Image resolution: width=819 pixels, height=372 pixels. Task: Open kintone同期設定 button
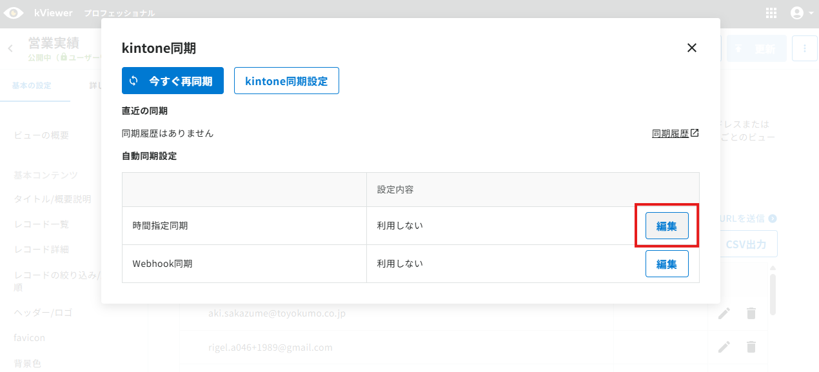(286, 81)
